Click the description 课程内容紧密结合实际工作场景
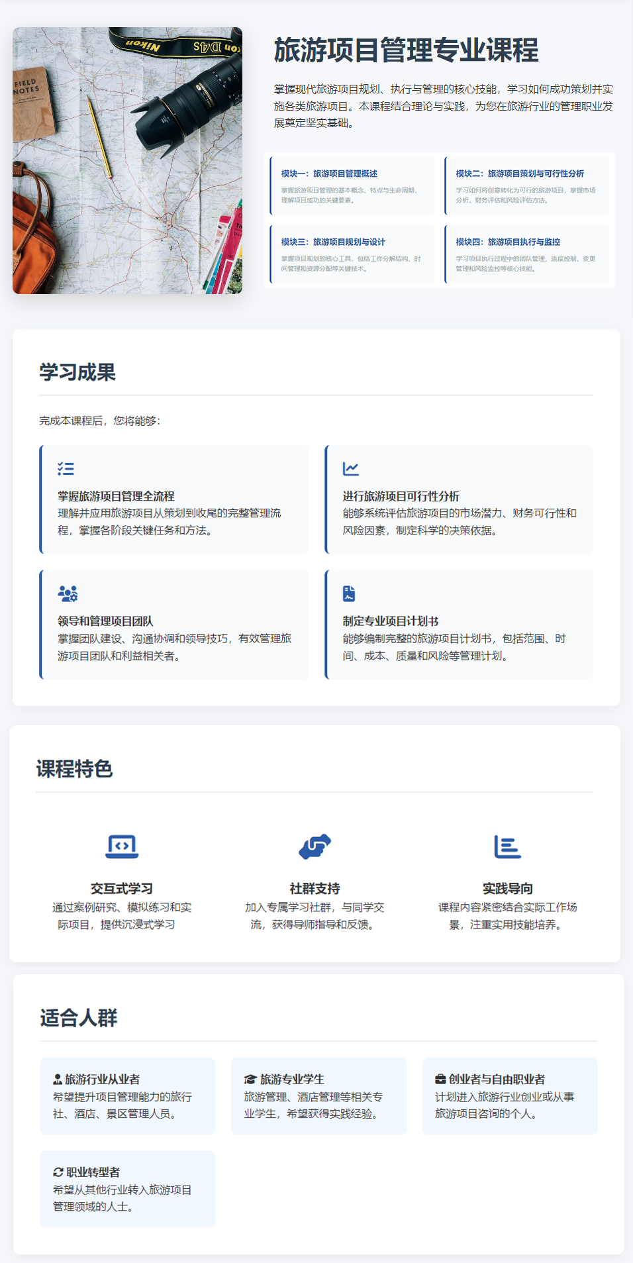633x1263 pixels. click(507, 916)
